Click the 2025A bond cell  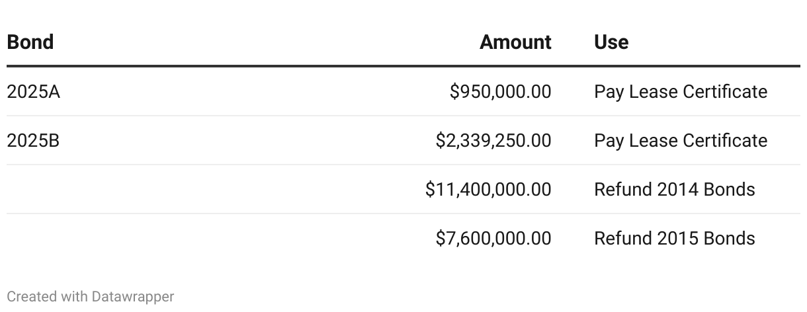coord(33,92)
